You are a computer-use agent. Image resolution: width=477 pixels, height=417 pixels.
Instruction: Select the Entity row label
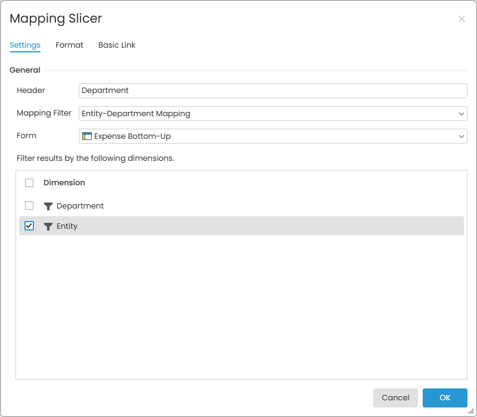(x=67, y=226)
